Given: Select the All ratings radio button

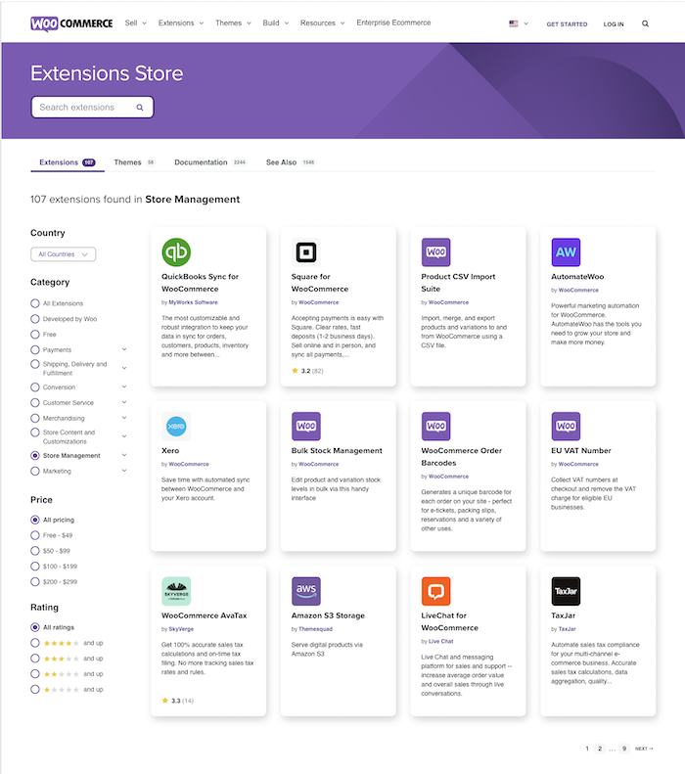Looking at the screenshot, I should [35, 627].
